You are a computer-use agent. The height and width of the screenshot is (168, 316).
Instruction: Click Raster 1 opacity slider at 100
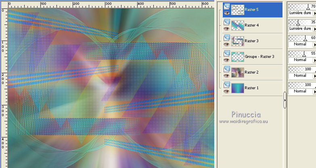302,85
